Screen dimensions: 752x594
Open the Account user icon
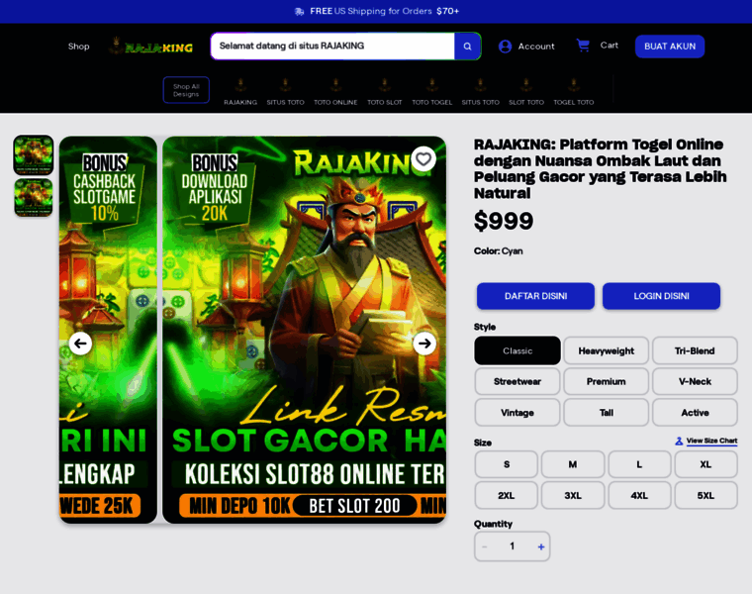(505, 47)
